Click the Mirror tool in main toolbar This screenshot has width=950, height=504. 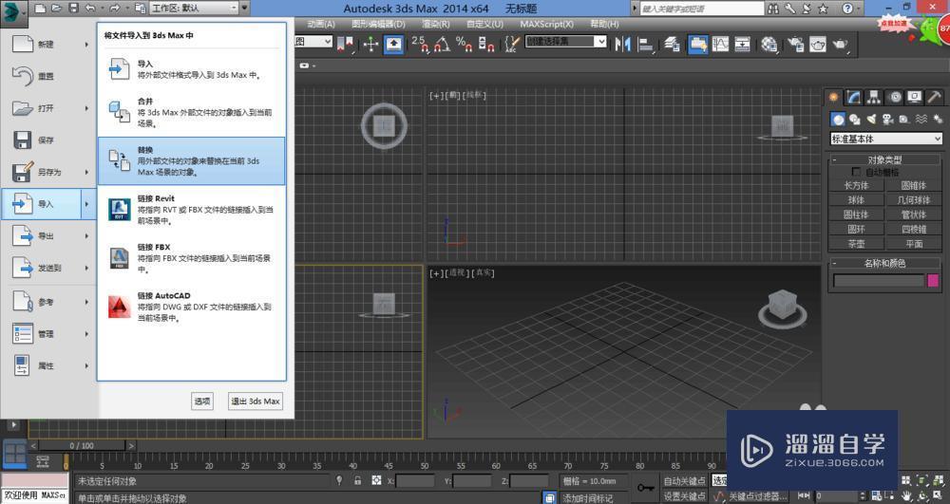coord(622,45)
